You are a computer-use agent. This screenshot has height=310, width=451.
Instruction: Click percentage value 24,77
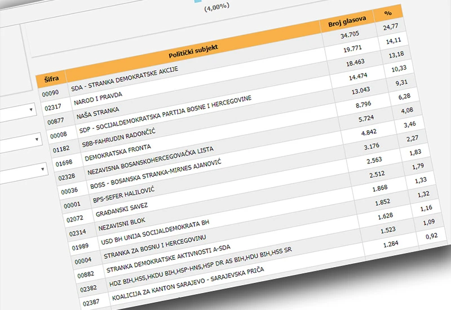click(391, 27)
